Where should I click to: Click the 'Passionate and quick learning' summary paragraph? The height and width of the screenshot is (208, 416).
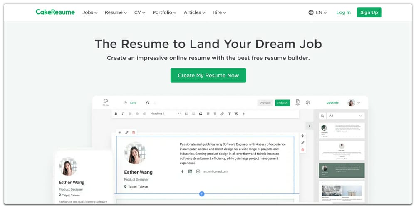click(233, 154)
